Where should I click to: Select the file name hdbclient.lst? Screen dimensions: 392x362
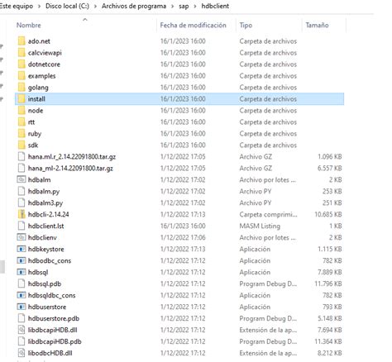coord(45,226)
